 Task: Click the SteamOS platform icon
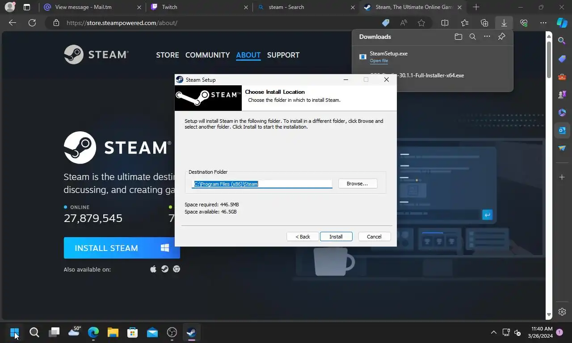click(x=165, y=269)
